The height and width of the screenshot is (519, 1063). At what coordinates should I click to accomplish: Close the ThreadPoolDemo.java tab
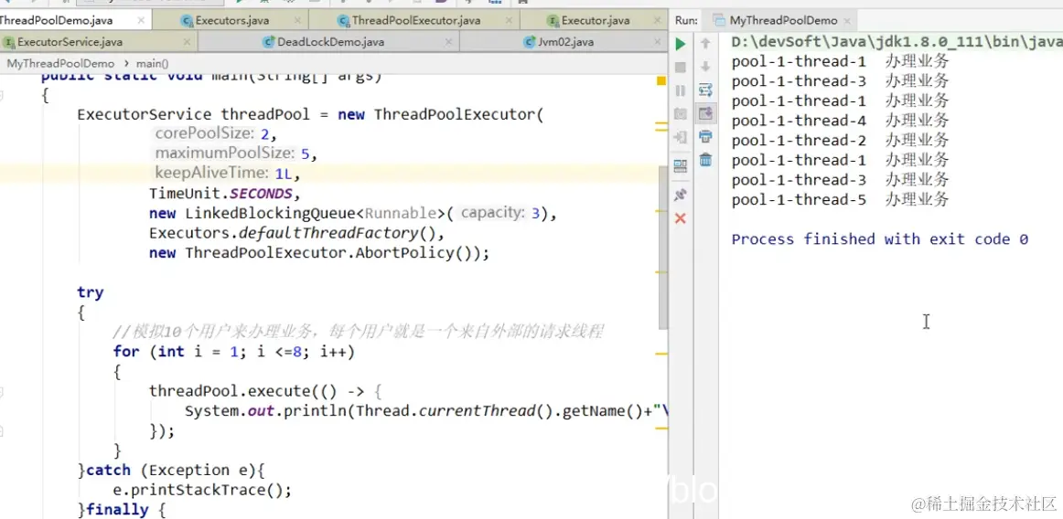point(141,20)
